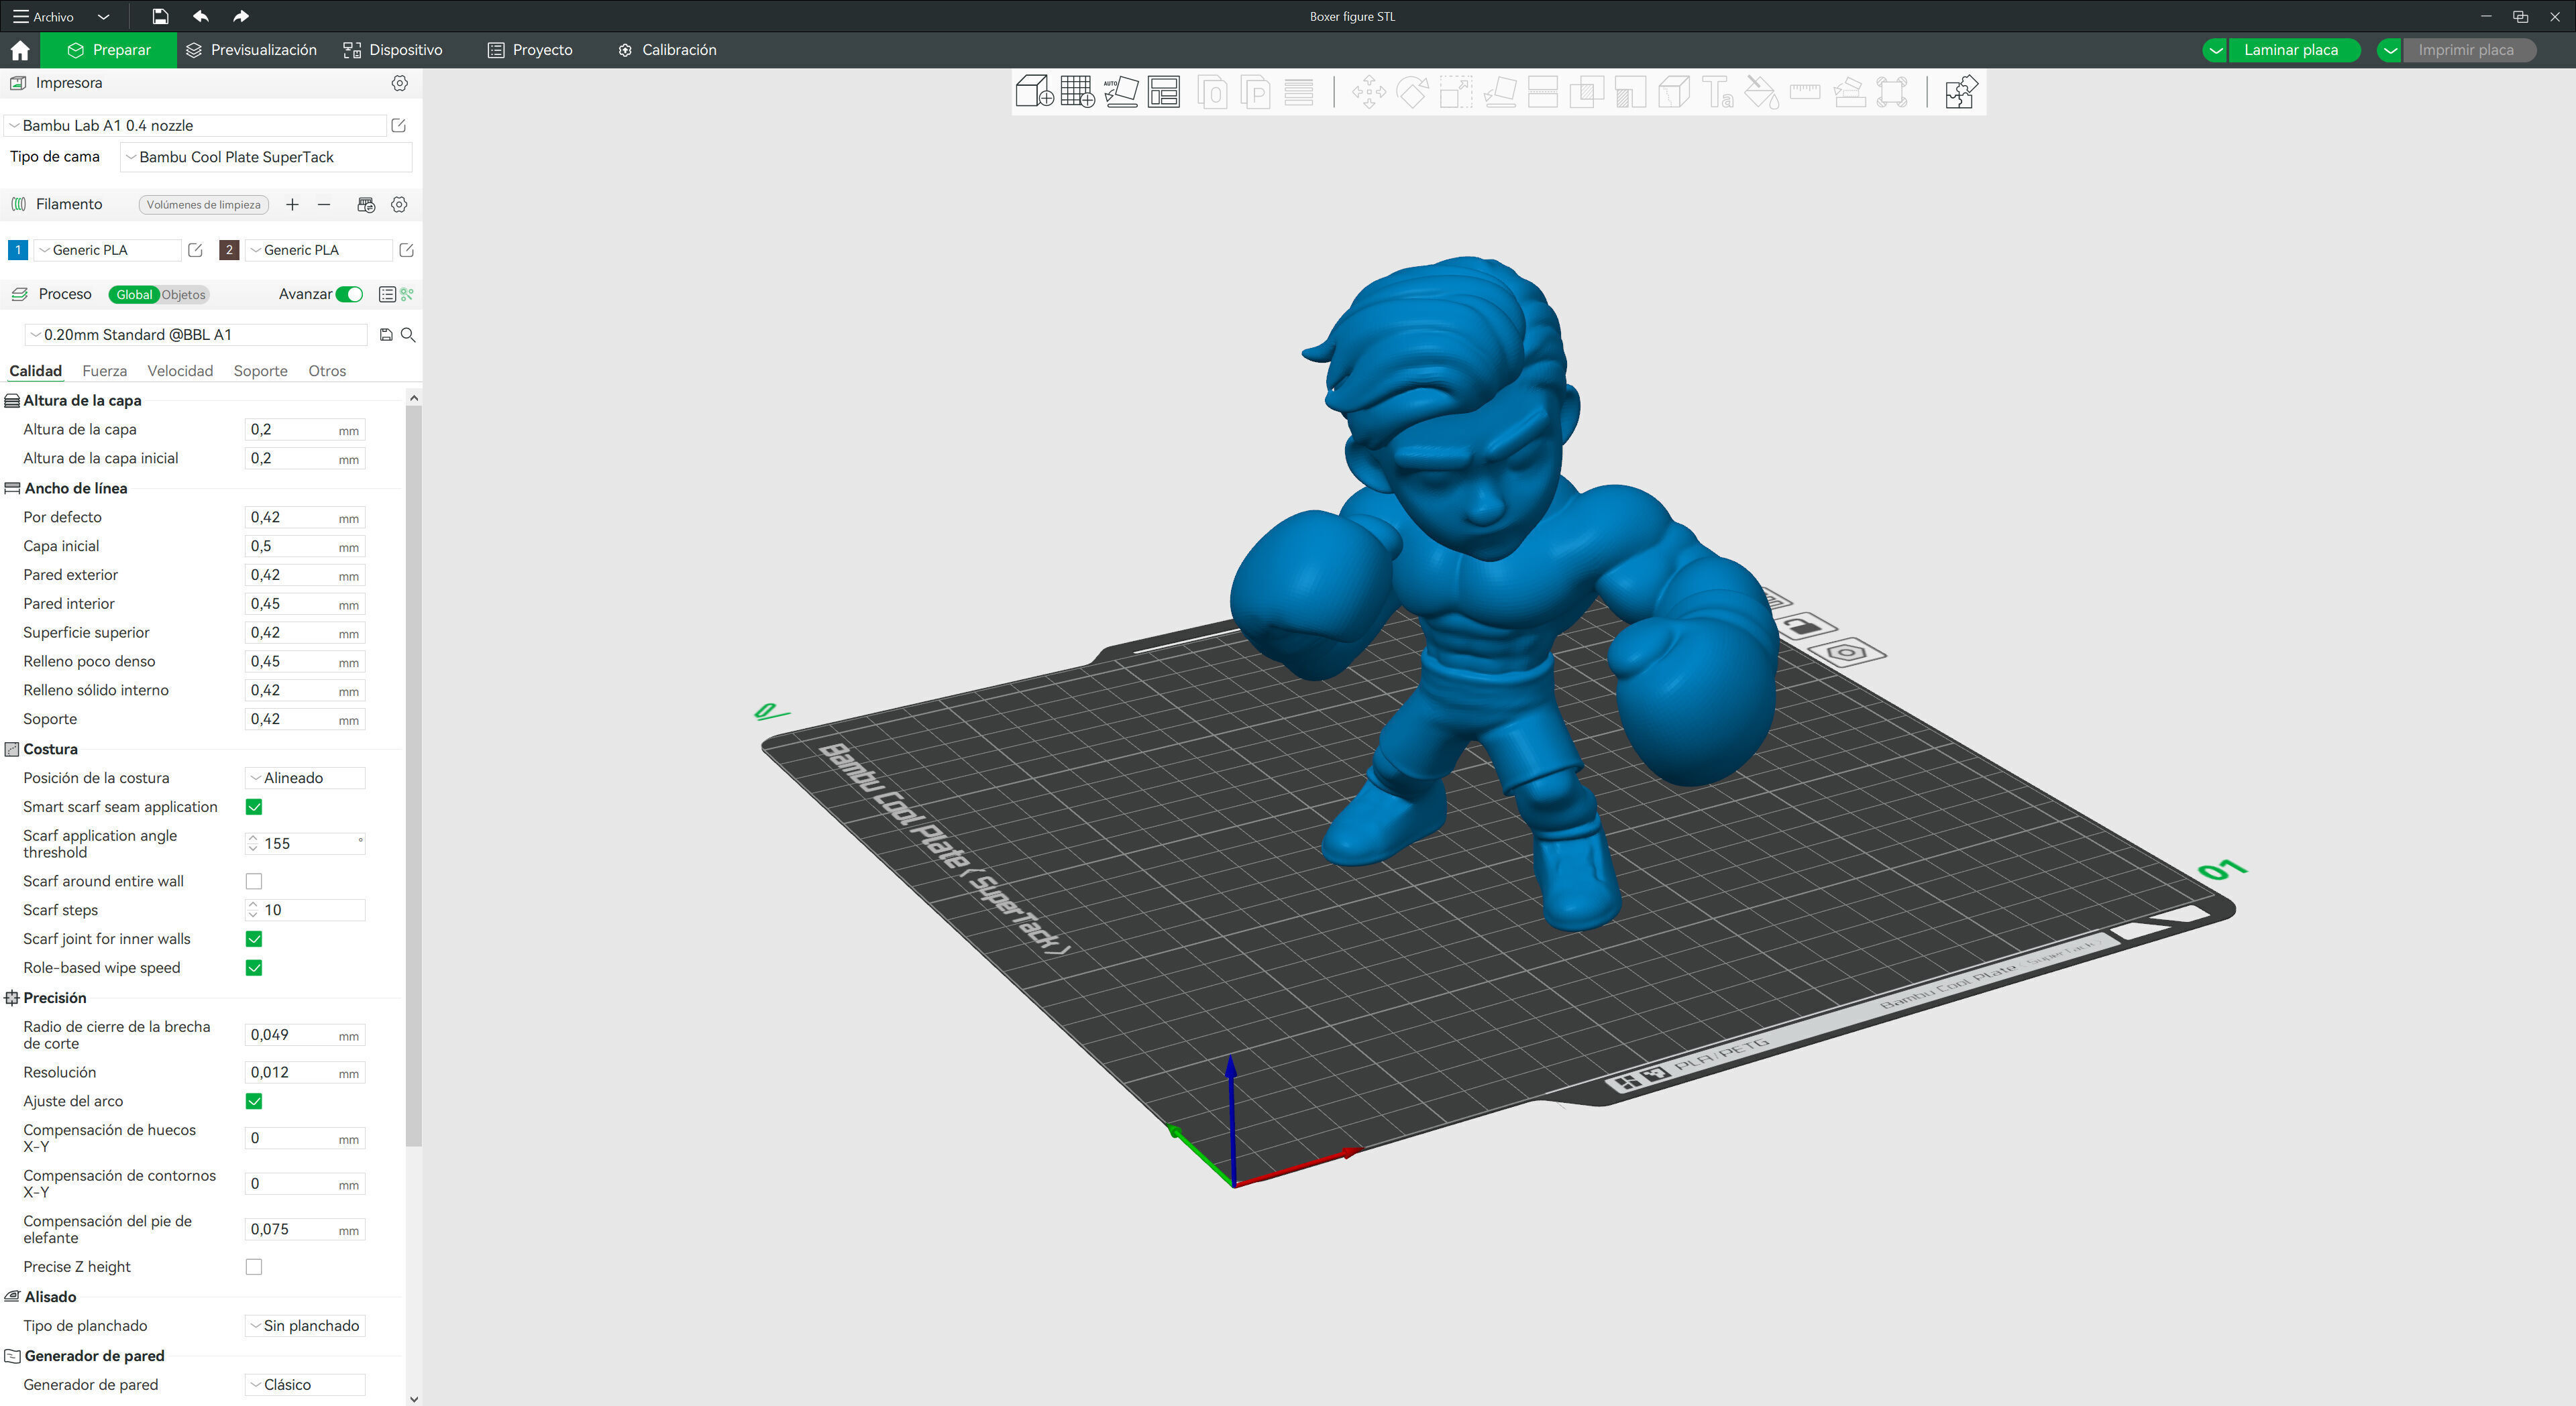Click the Auto orient icon
This screenshot has height=1406, width=2576.
point(1121,92)
